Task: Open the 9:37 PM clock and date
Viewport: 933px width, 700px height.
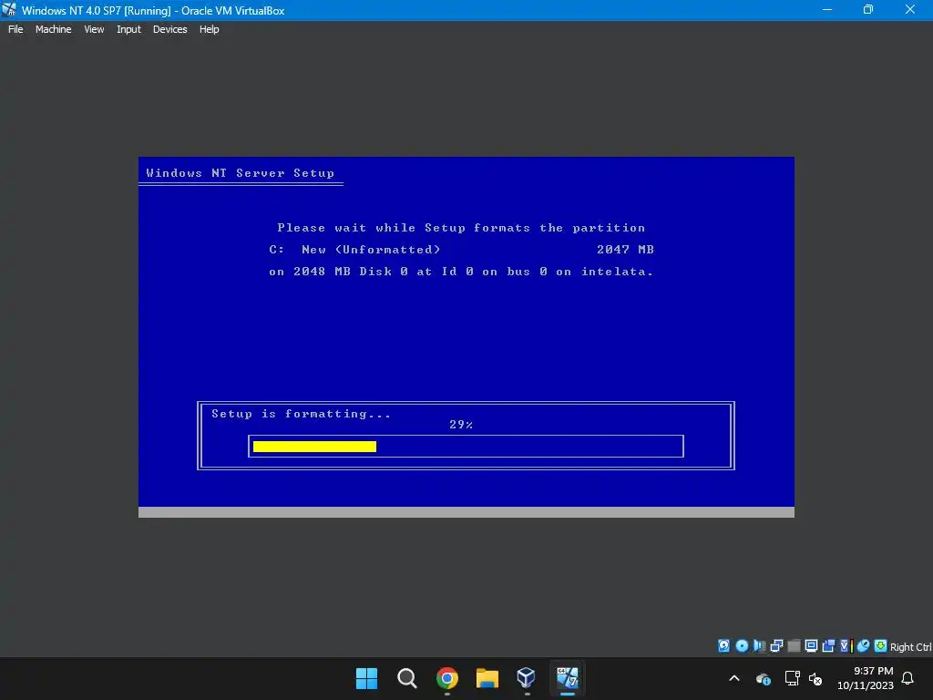Action: [866, 678]
